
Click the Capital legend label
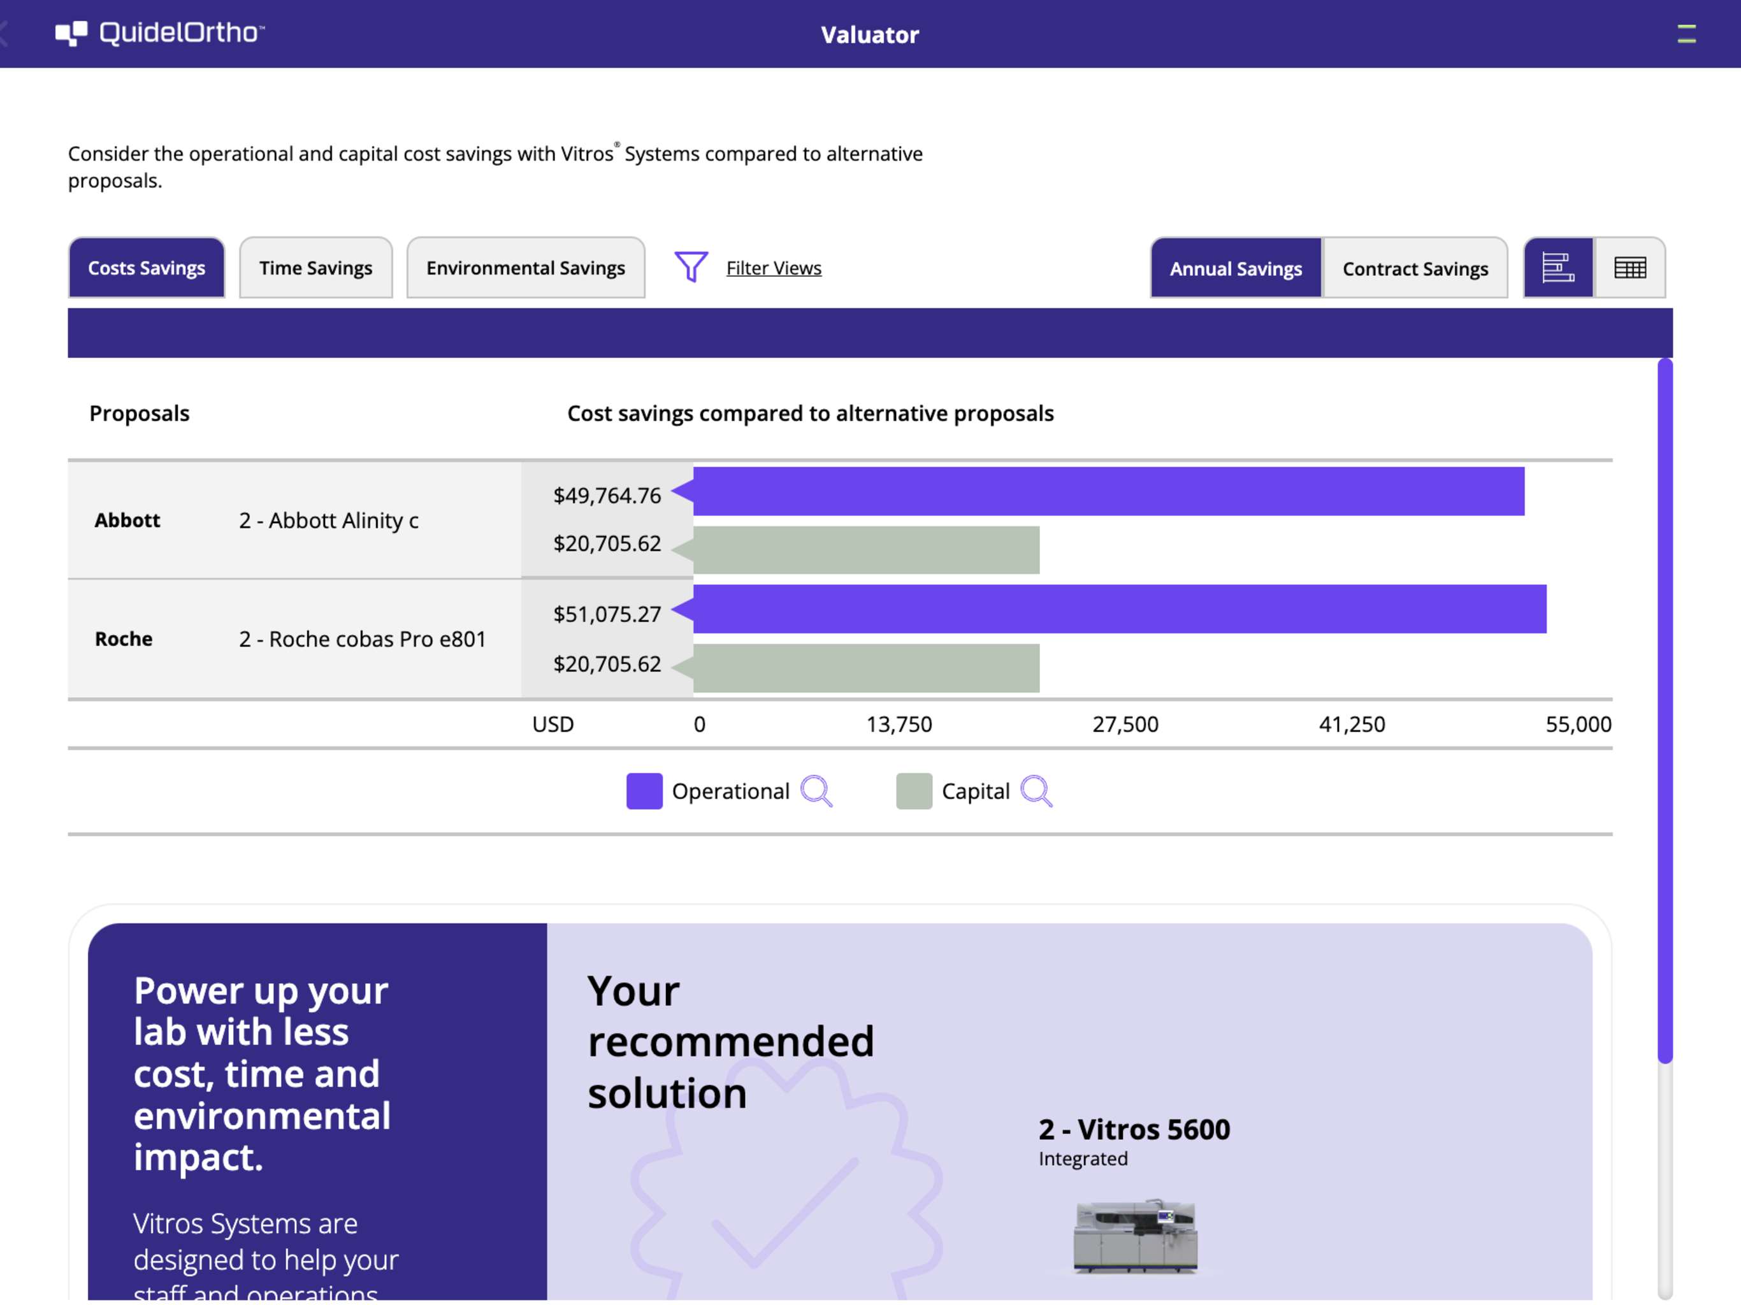point(975,791)
